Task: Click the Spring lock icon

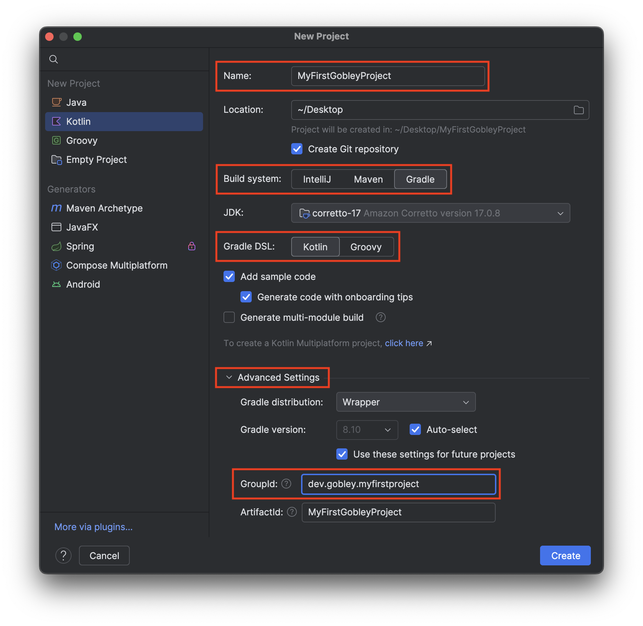Action: tap(192, 246)
